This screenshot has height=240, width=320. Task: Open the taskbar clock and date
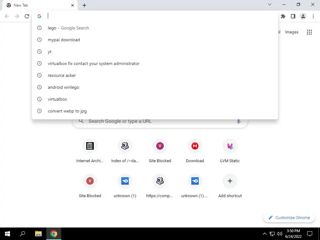pos(293,234)
